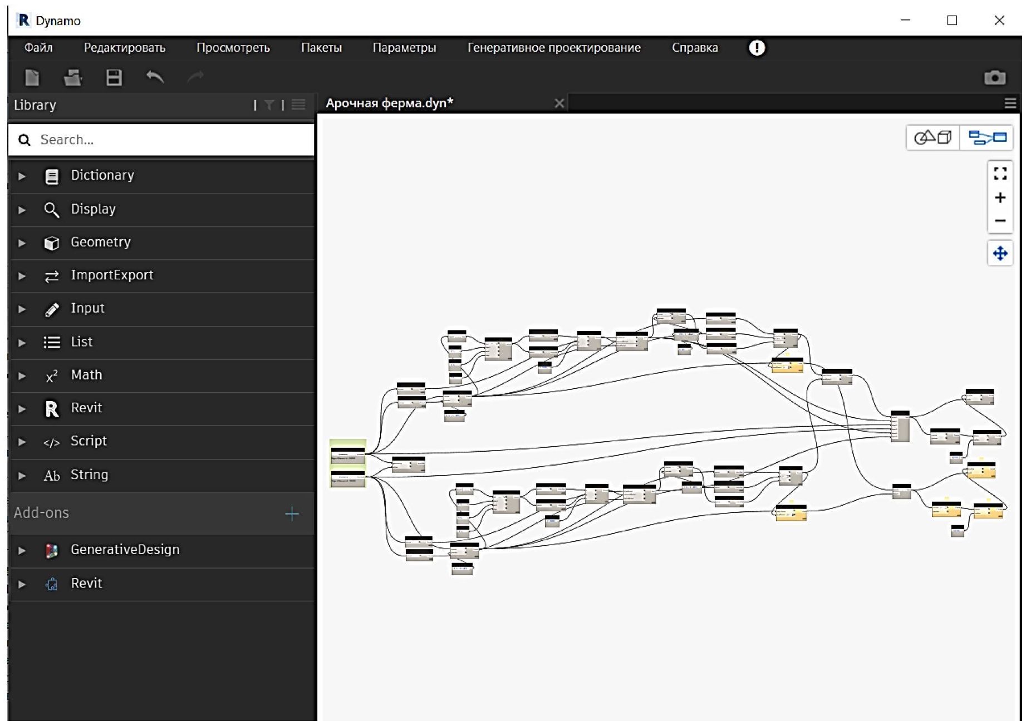Close the Арочная ферма.dyn tab
This screenshot has height=726, width=1026.
(559, 103)
